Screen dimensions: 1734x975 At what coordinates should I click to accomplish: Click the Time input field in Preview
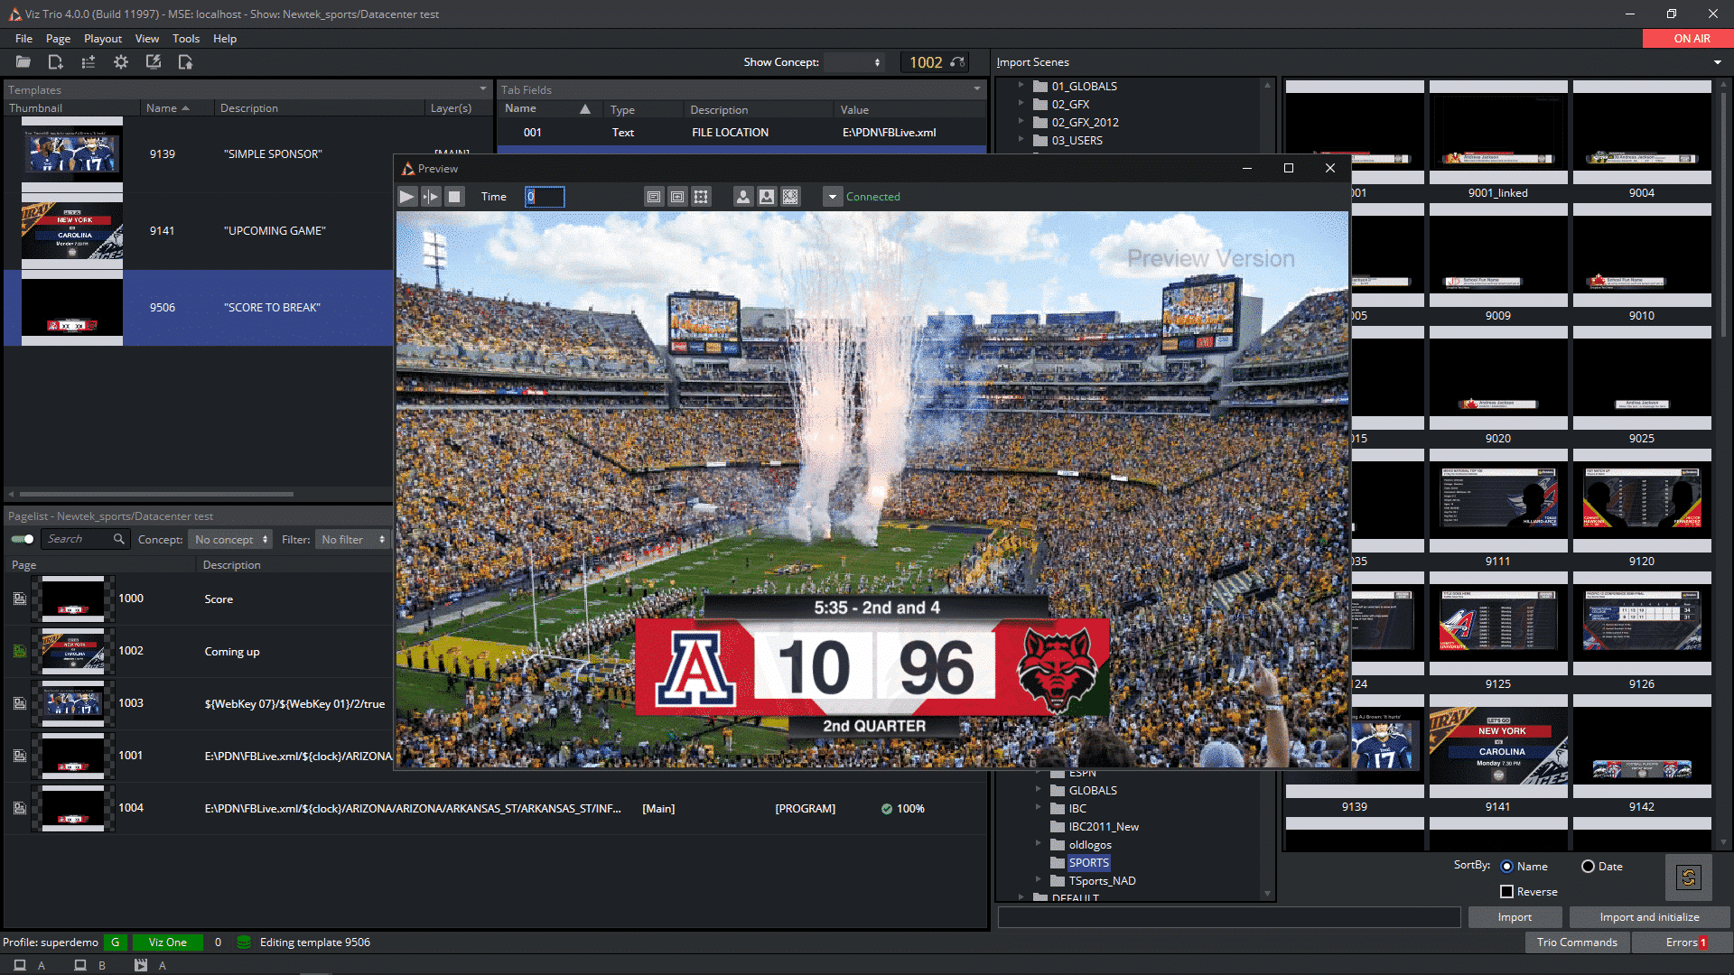point(545,197)
